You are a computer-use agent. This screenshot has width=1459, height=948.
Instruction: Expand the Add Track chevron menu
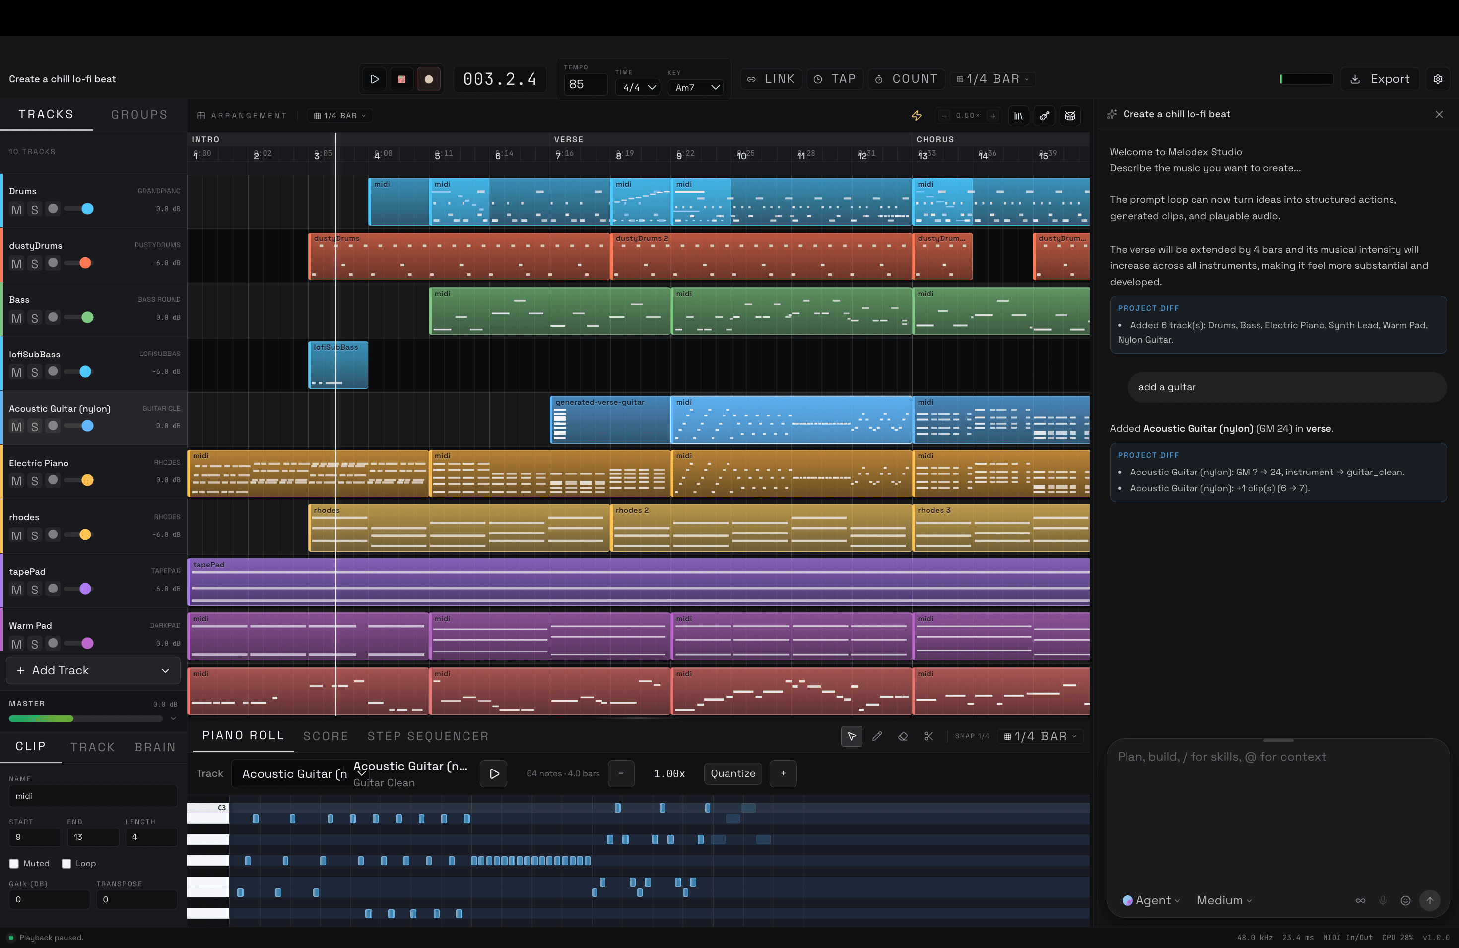165,670
